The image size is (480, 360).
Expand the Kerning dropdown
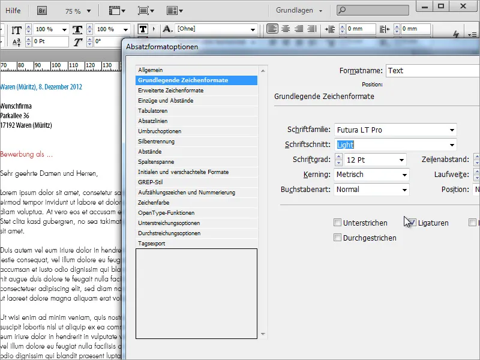coord(404,175)
